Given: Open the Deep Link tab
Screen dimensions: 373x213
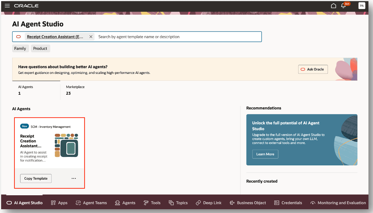Looking at the screenshot, I should tap(208, 203).
